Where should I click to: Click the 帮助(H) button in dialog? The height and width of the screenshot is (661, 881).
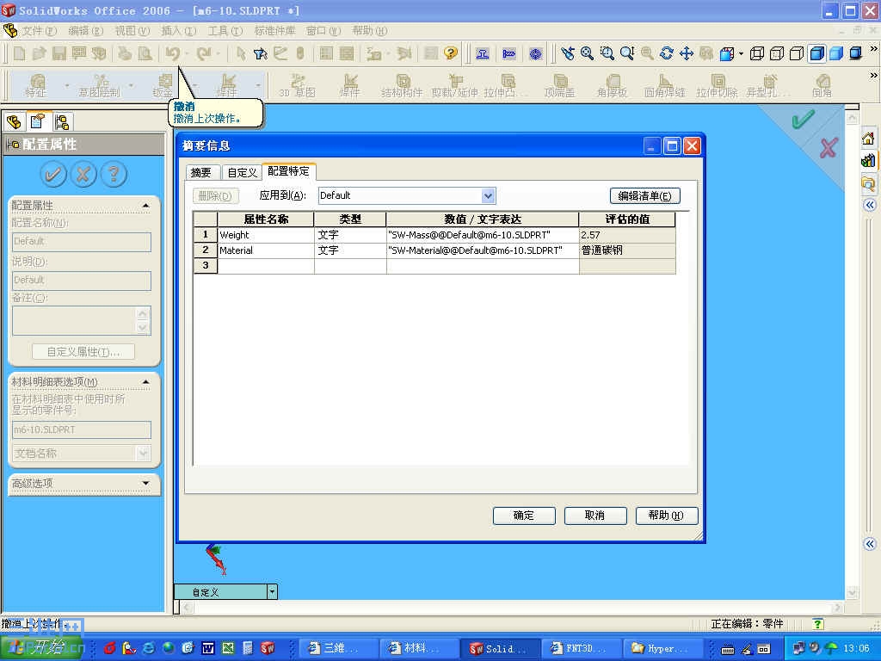coord(667,516)
